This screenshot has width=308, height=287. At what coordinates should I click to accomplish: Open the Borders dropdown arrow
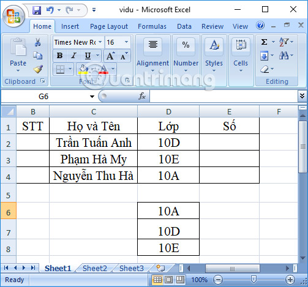tap(70, 69)
